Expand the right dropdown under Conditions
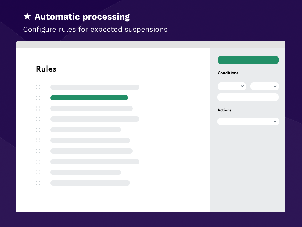 [x=265, y=86]
